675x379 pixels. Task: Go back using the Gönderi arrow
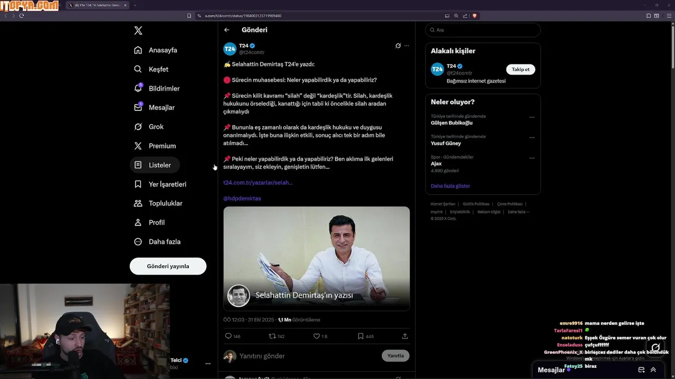pos(227,30)
